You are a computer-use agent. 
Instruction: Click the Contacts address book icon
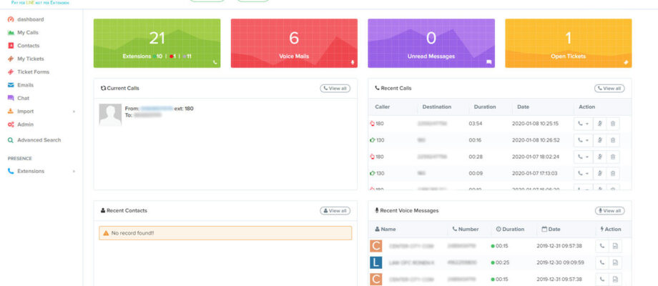tap(11, 46)
